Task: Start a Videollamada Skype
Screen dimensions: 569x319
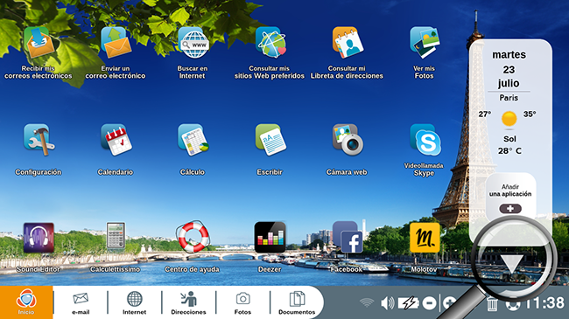Action: click(425, 140)
